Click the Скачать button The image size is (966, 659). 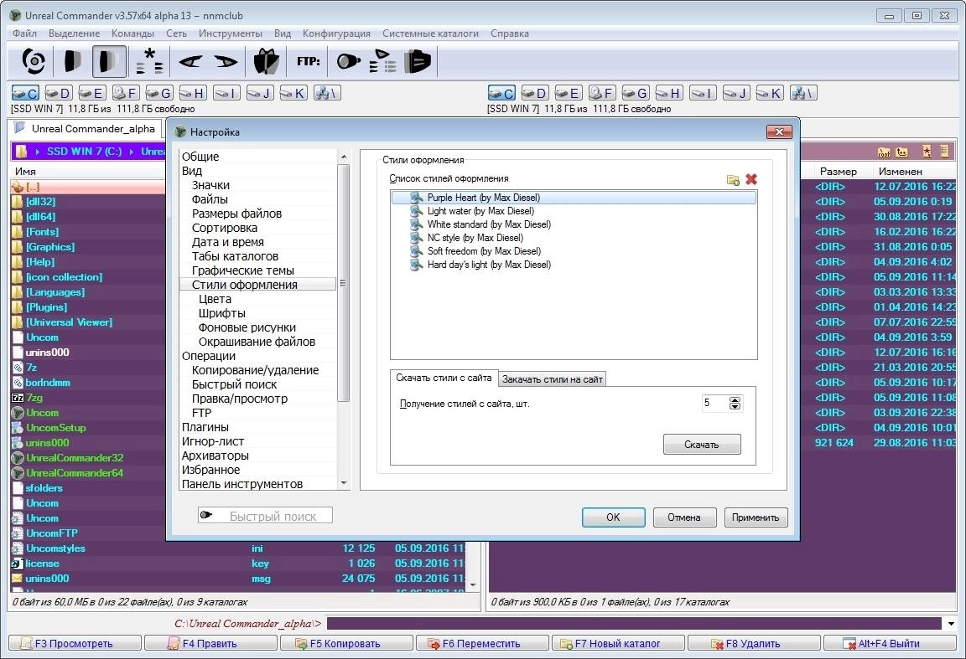point(702,445)
